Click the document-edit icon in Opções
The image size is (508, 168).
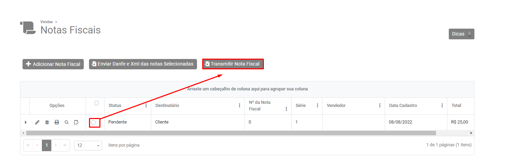pyautogui.click(x=76, y=122)
